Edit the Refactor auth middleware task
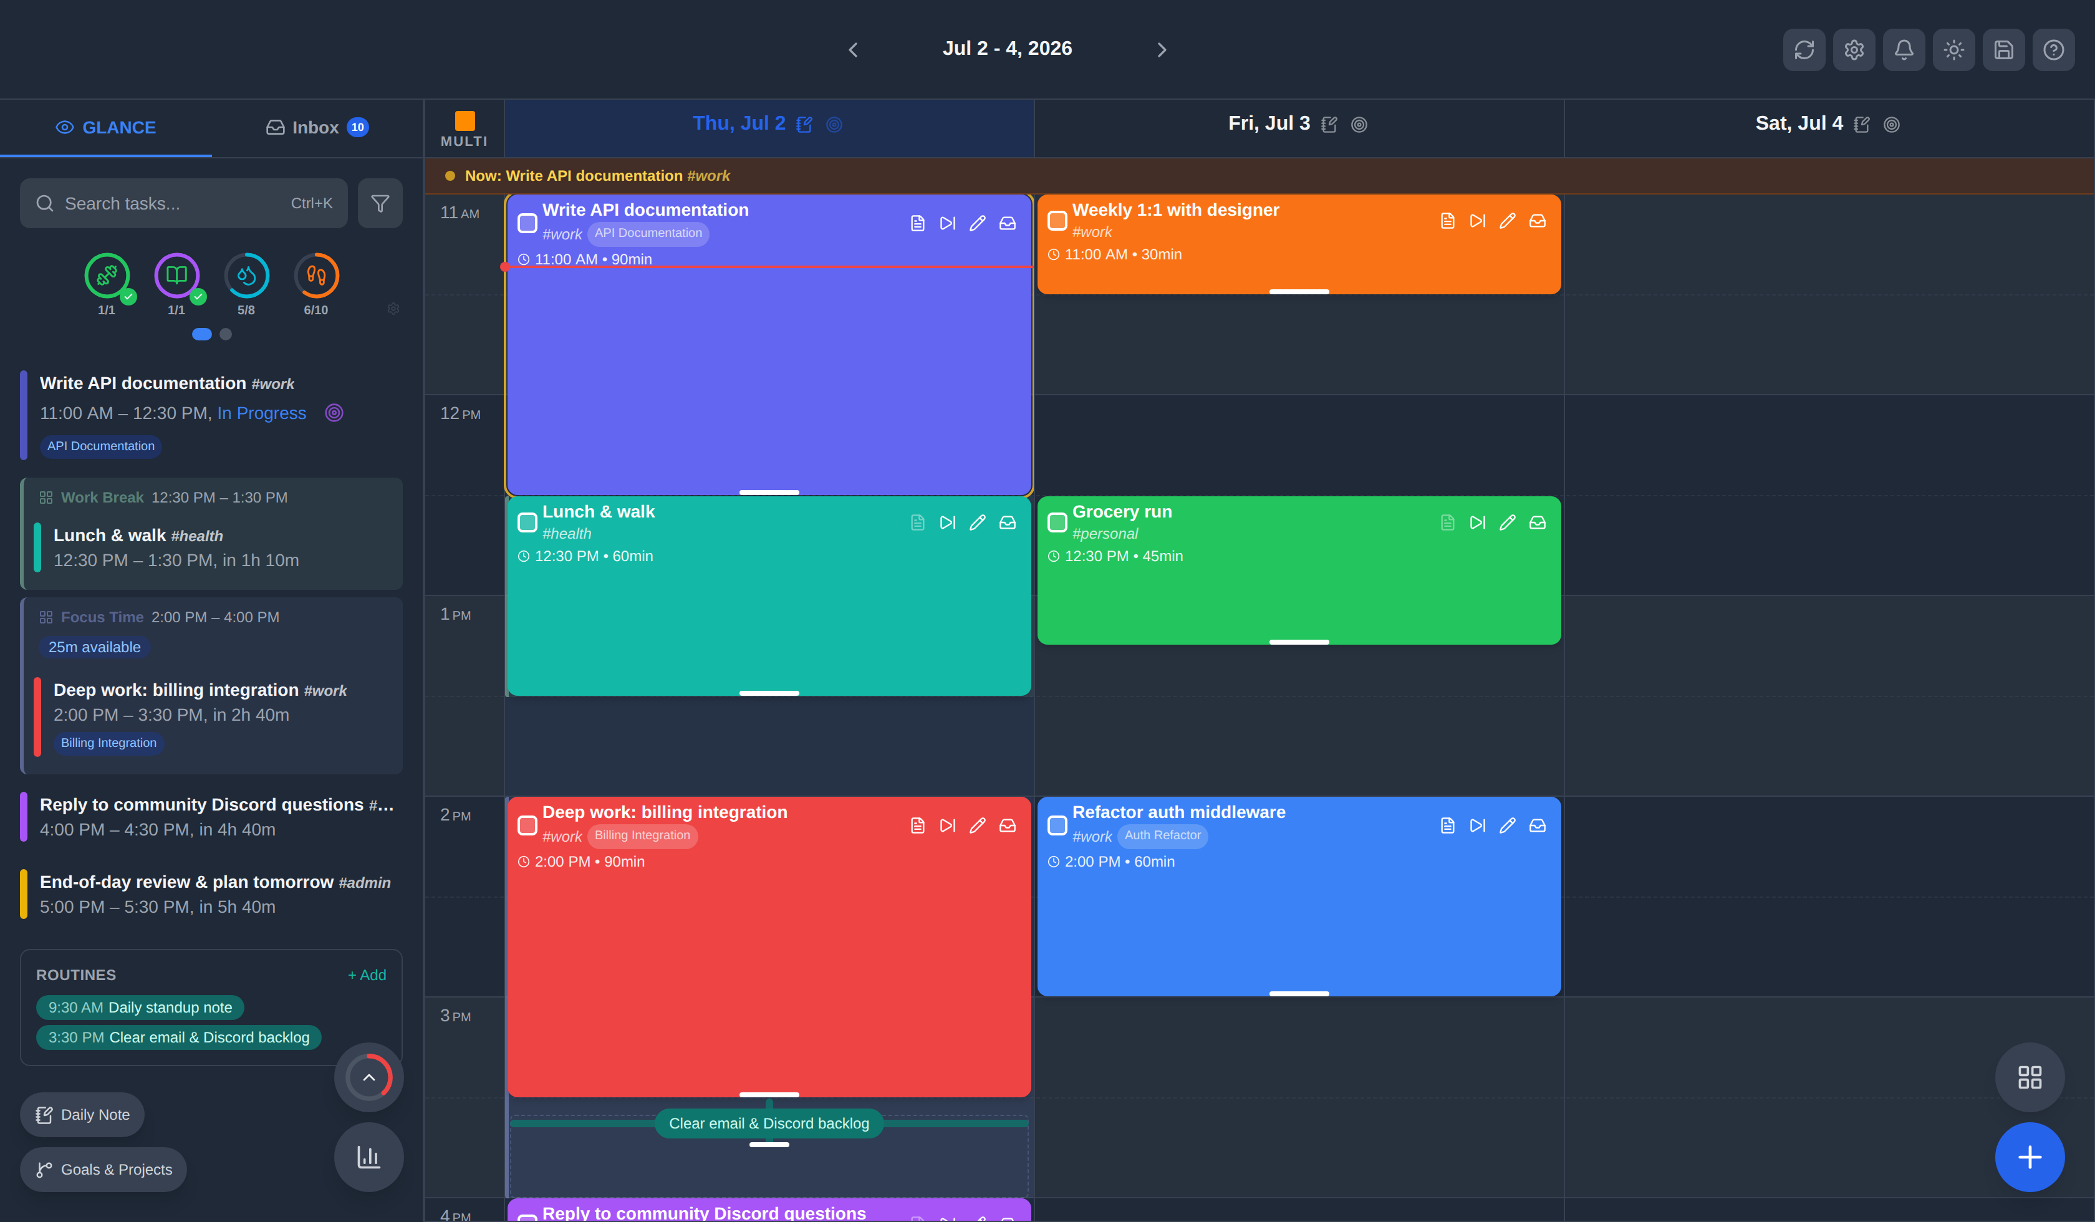The height and width of the screenshot is (1222, 2095). [1507, 825]
